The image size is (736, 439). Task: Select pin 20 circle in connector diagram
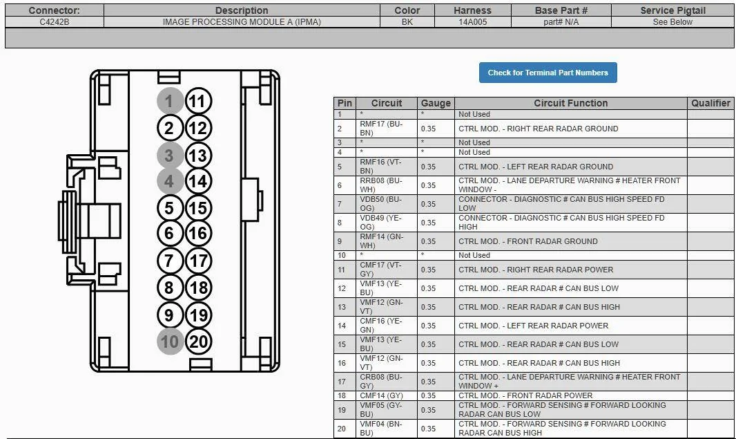point(199,342)
